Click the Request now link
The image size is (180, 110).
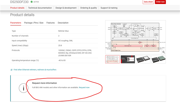pos(84,88)
